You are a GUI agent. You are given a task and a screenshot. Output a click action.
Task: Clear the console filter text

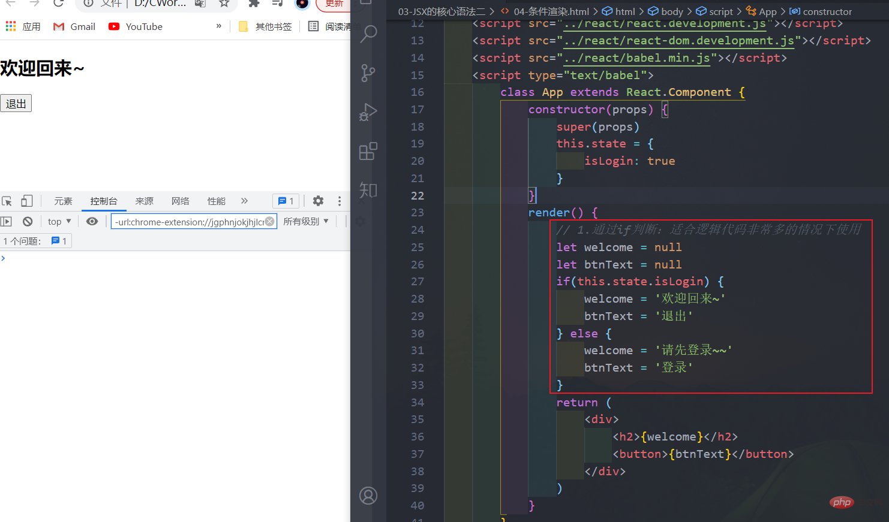click(270, 222)
